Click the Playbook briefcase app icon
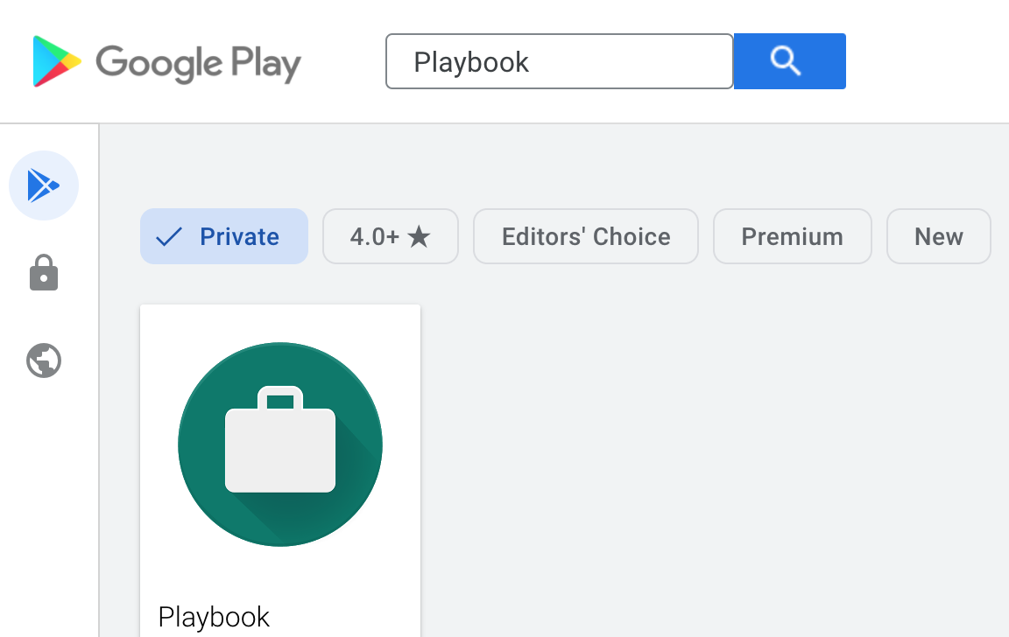Viewport: 1009px width, 637px height. point(280,444)
